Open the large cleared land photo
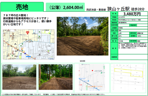Viewport: 148px width, 96px height. pyautogui.click(x=83, y=36)
